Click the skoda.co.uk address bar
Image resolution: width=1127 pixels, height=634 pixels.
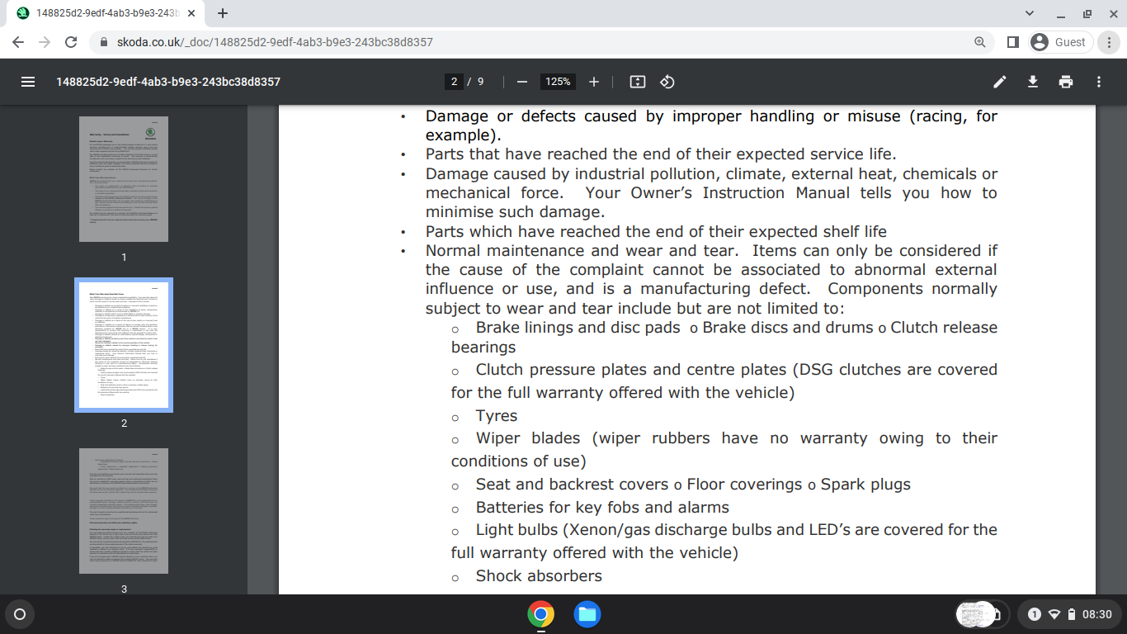(x=528, y=42)
